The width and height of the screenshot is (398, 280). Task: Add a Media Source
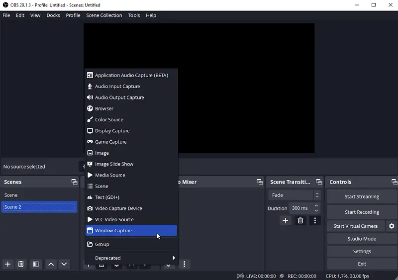(131, 175)
